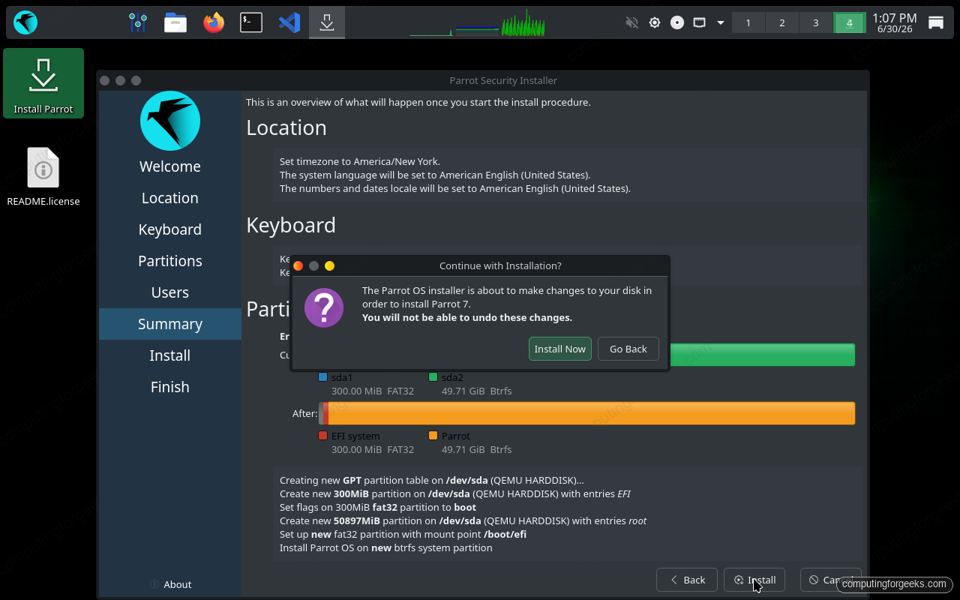The image size is (960, 600).
Task: Expand the hidden system tray arrow
Action: click(721, 22)
